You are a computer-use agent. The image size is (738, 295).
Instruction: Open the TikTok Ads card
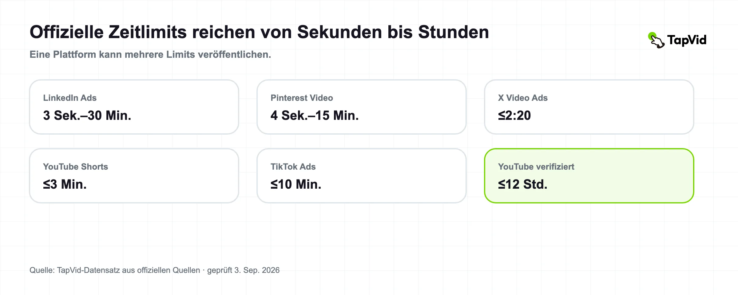pos(362,176)
